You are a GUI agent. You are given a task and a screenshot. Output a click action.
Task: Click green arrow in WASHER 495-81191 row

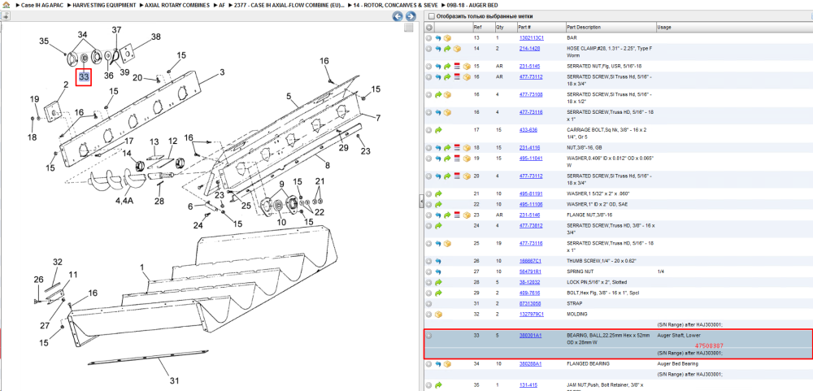point(437,193)
